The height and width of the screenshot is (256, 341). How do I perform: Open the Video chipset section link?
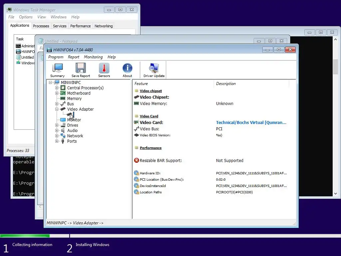(151, 91)
